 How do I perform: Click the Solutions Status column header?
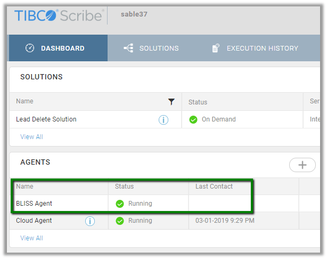coord(198,102)
